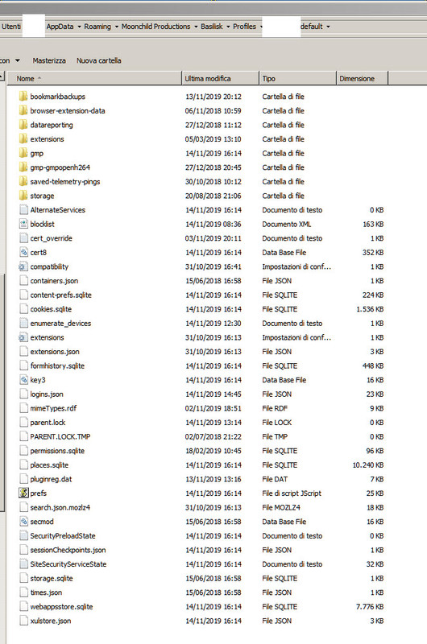The height and width of the screenshot is (644, 427).
Task: Create a folder with Nuova cartella
Action: [x=98, y=60]
